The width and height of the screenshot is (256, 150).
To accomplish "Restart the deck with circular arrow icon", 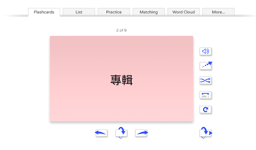I will pos(206,110).
